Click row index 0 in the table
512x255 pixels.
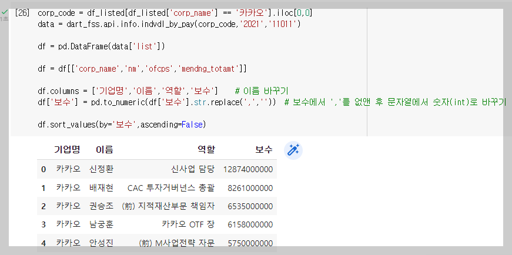43,169
